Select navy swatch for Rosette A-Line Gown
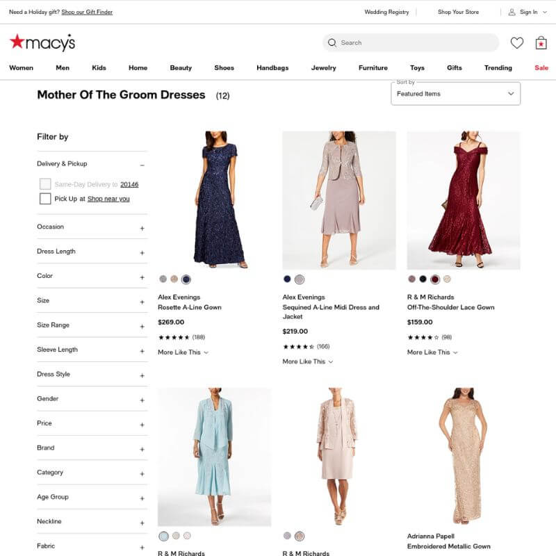This screenshot has height=556, width=556. (x=186, y=279)
